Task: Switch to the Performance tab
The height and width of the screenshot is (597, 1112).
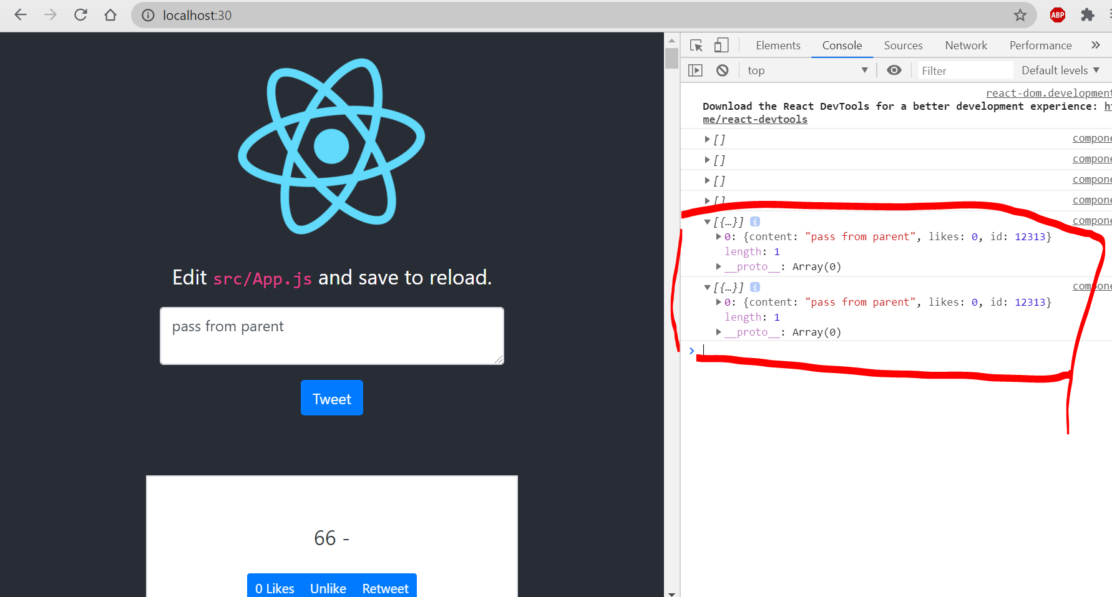Action: [1040, 46]
